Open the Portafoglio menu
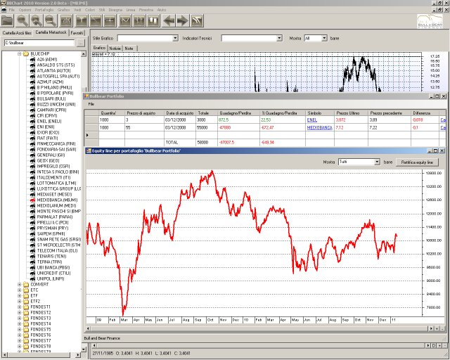The image size is (450, 360). click(x=44, y=10)
